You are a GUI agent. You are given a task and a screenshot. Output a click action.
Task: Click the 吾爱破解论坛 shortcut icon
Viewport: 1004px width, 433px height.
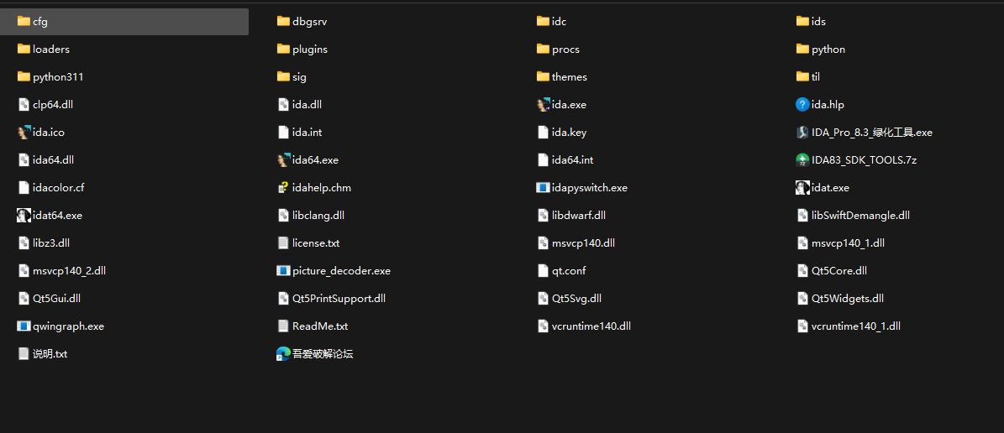284,353
